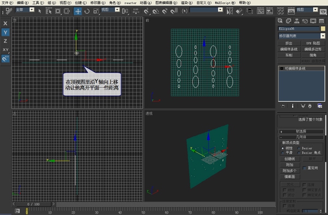This screenshot has height=215, width=328.
Task: Choose the rectangular selection region tool
Action: click(x=58, y=11)
